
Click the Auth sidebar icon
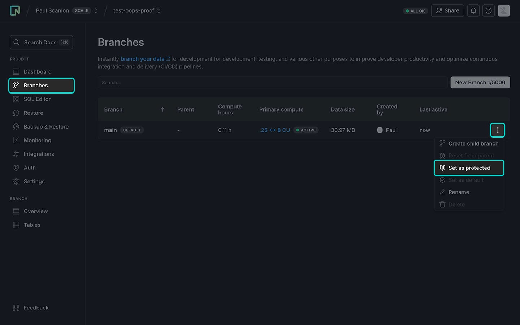click(16, 168)
